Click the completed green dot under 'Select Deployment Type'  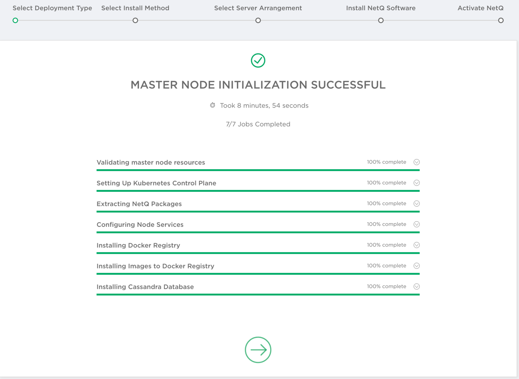[15, 20]
